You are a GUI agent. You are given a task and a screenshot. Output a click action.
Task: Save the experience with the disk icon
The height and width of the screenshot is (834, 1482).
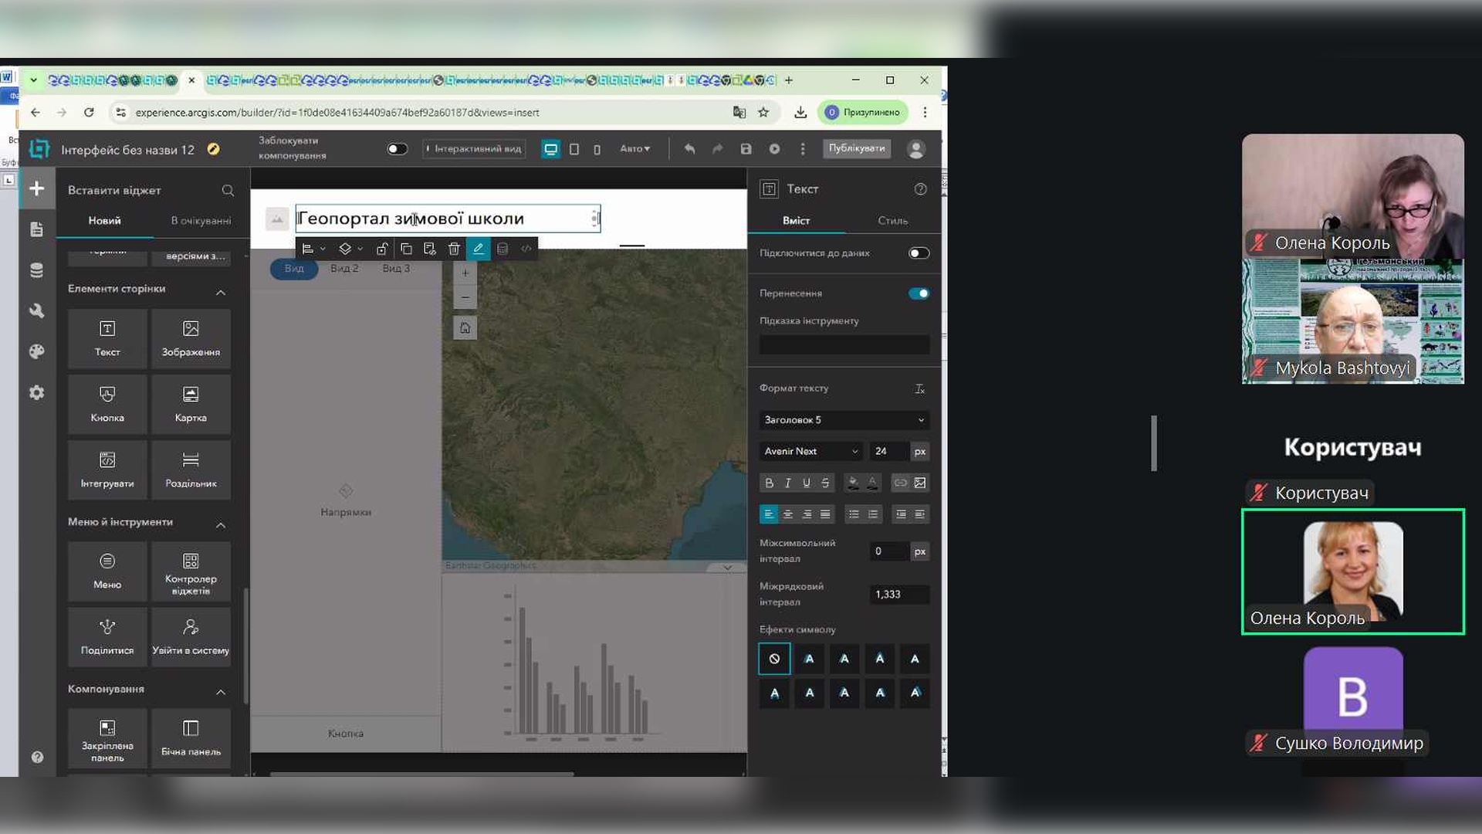(x=746, y=149)
